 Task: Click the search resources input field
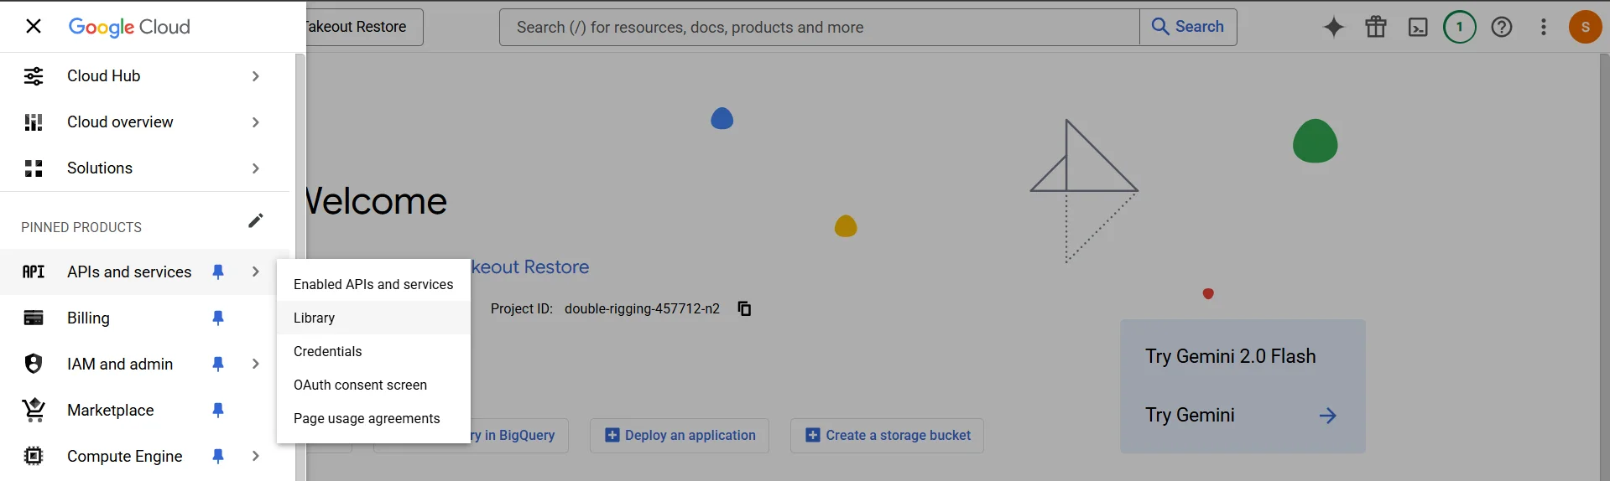pyautogui.click(x=820, y=27)
